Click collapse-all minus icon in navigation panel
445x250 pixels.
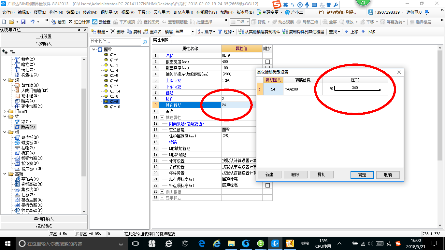pyautogui.click(x=12, y=51)
